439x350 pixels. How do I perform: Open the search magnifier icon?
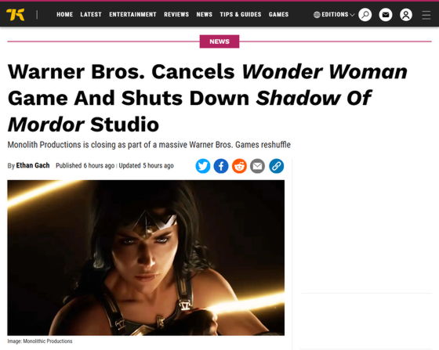(x=365, y=15)
